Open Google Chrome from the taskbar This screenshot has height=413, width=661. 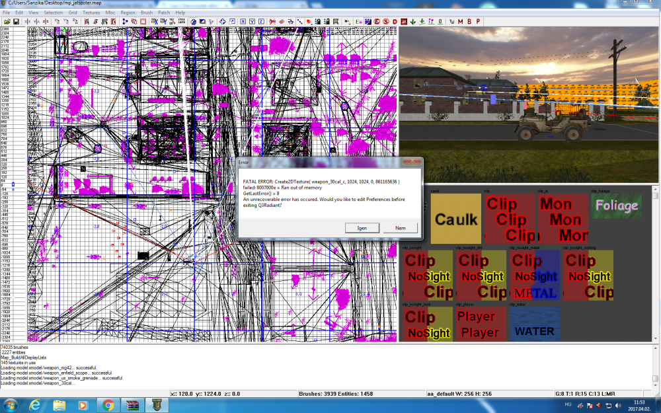(108, 404)
